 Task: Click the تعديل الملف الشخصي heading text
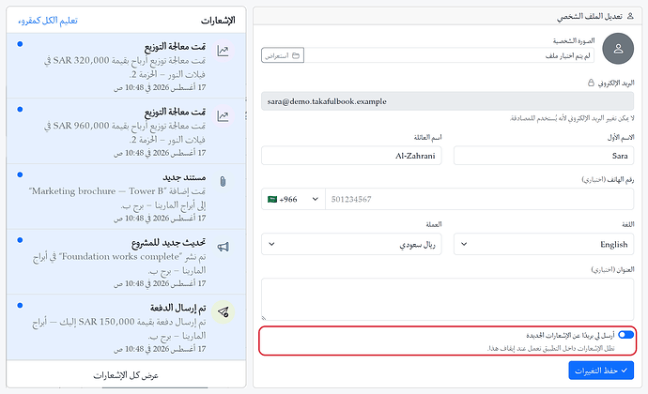590,17
